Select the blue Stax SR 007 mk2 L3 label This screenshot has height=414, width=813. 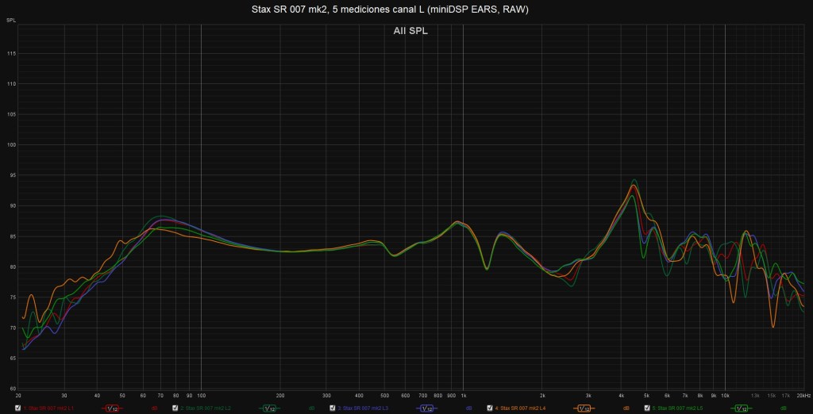[364, 408]
